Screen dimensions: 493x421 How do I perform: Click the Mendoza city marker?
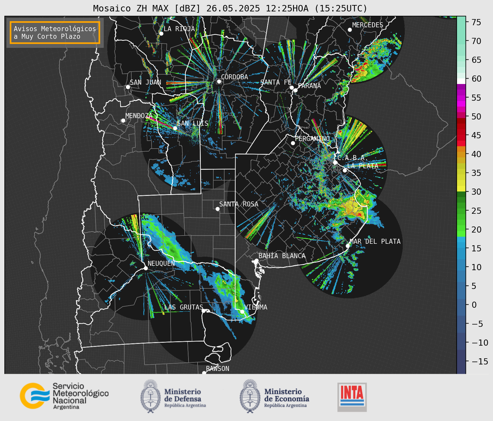pos(123,121)
